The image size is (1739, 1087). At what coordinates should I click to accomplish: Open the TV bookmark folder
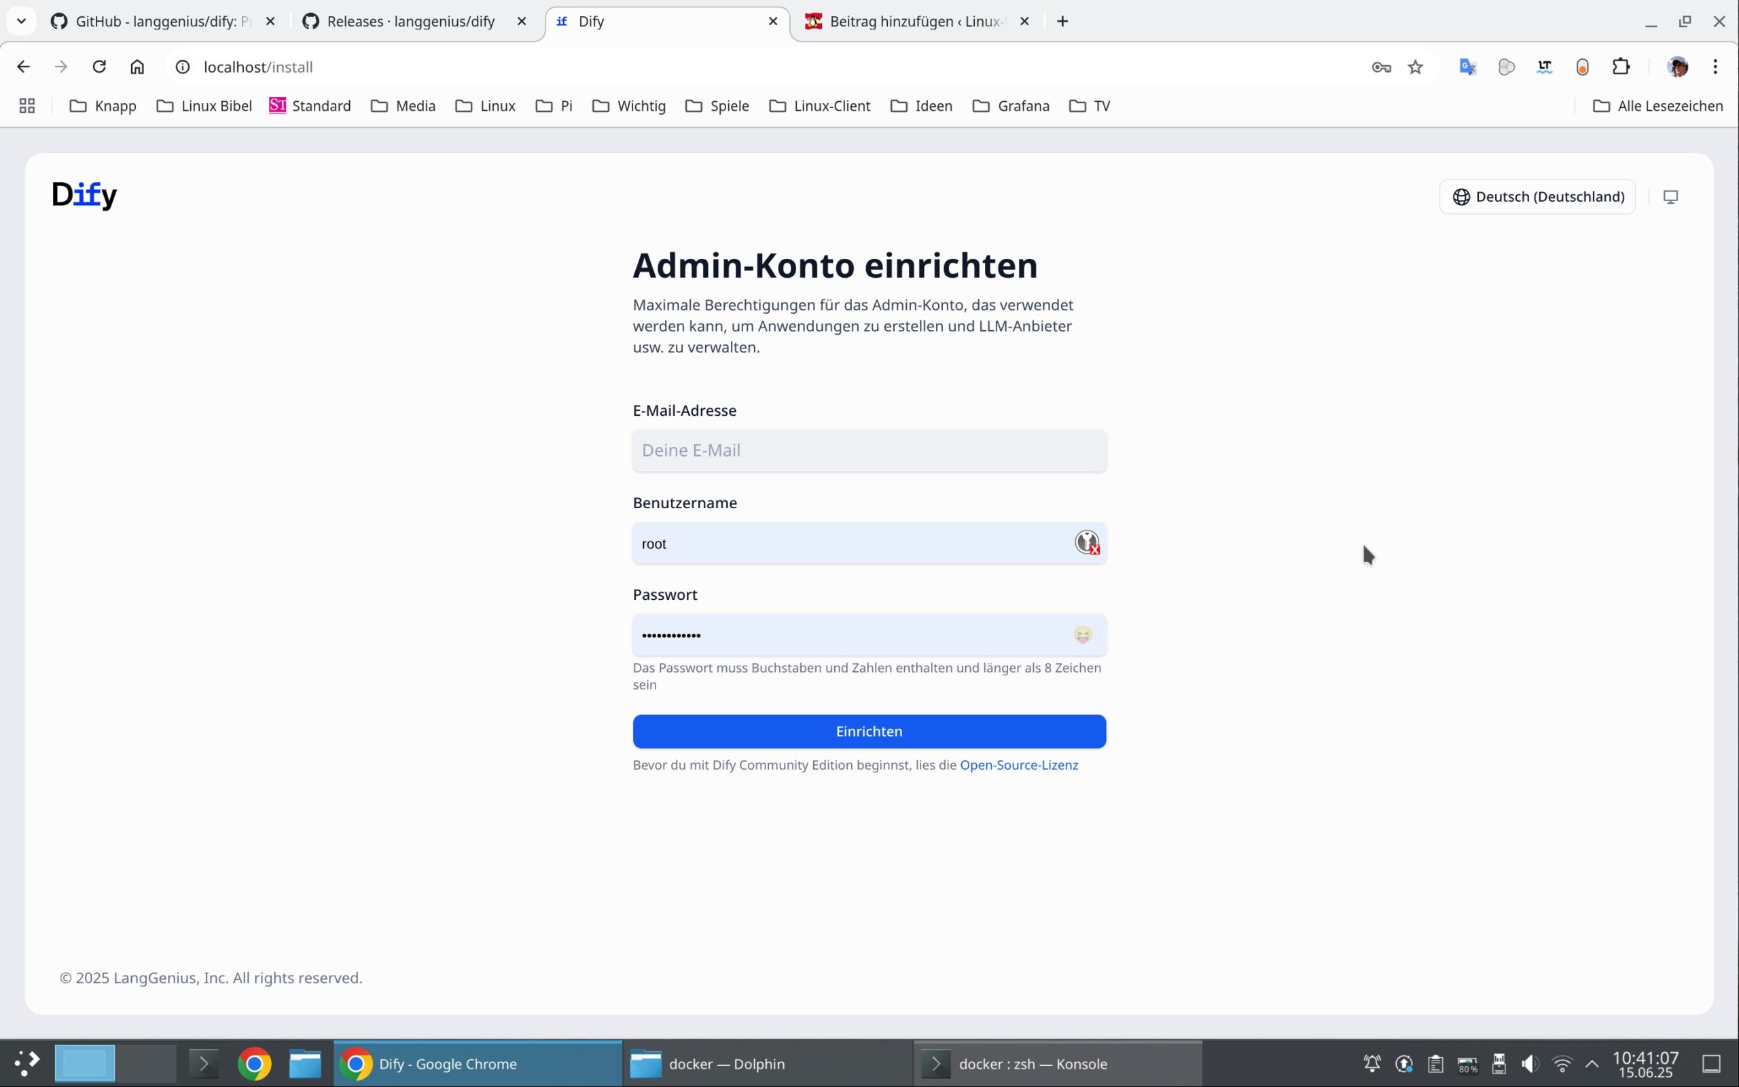(1090, 106)
